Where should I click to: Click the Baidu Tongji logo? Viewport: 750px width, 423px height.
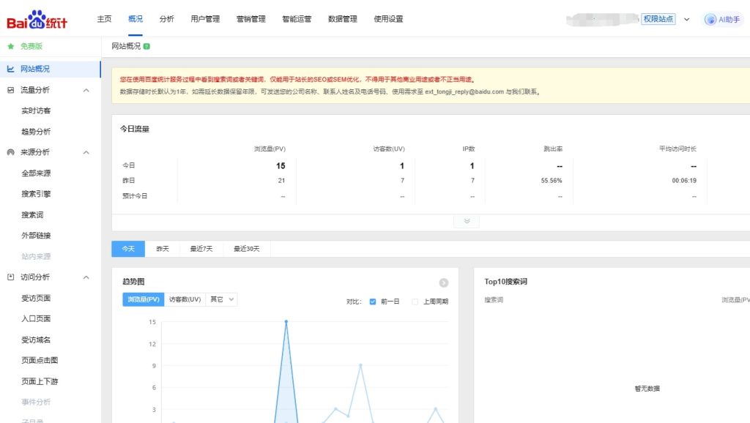pyautogui.click(x=37, y=19)
